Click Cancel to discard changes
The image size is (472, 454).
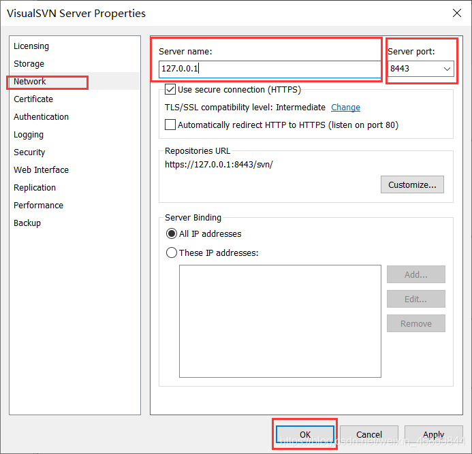coord(369,434)
